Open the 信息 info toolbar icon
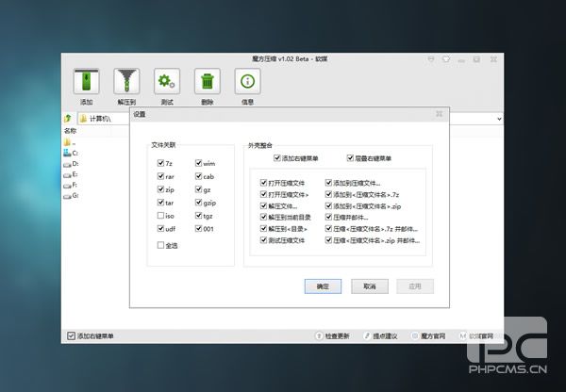 [247, 81]
